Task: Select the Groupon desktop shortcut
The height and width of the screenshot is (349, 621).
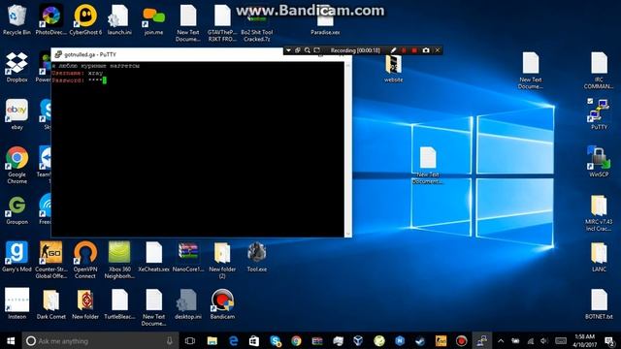Action: click(16, 209)
